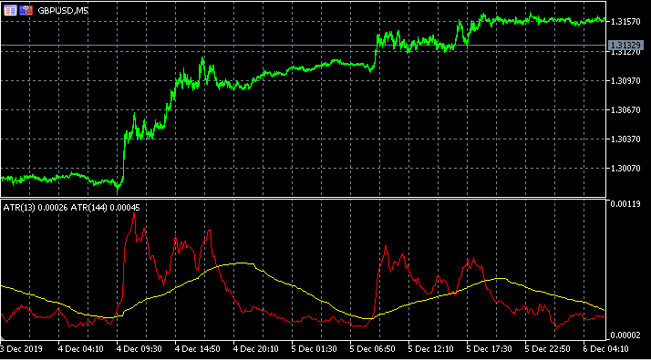Click the GBPUSD,M5 chart title

[63, 11]
